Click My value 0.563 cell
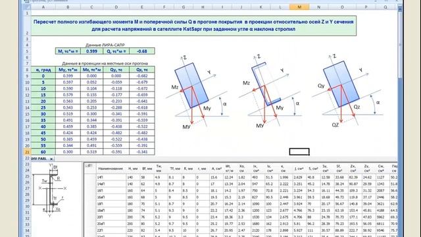This screenshot has width=421, height=237. click(68, 101)
